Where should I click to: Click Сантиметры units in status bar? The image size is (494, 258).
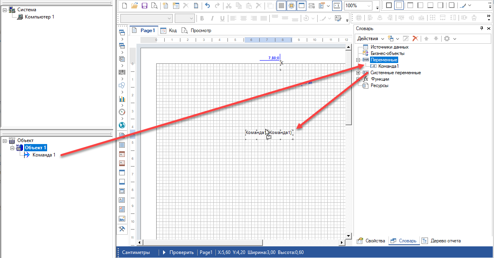(136, 252)
